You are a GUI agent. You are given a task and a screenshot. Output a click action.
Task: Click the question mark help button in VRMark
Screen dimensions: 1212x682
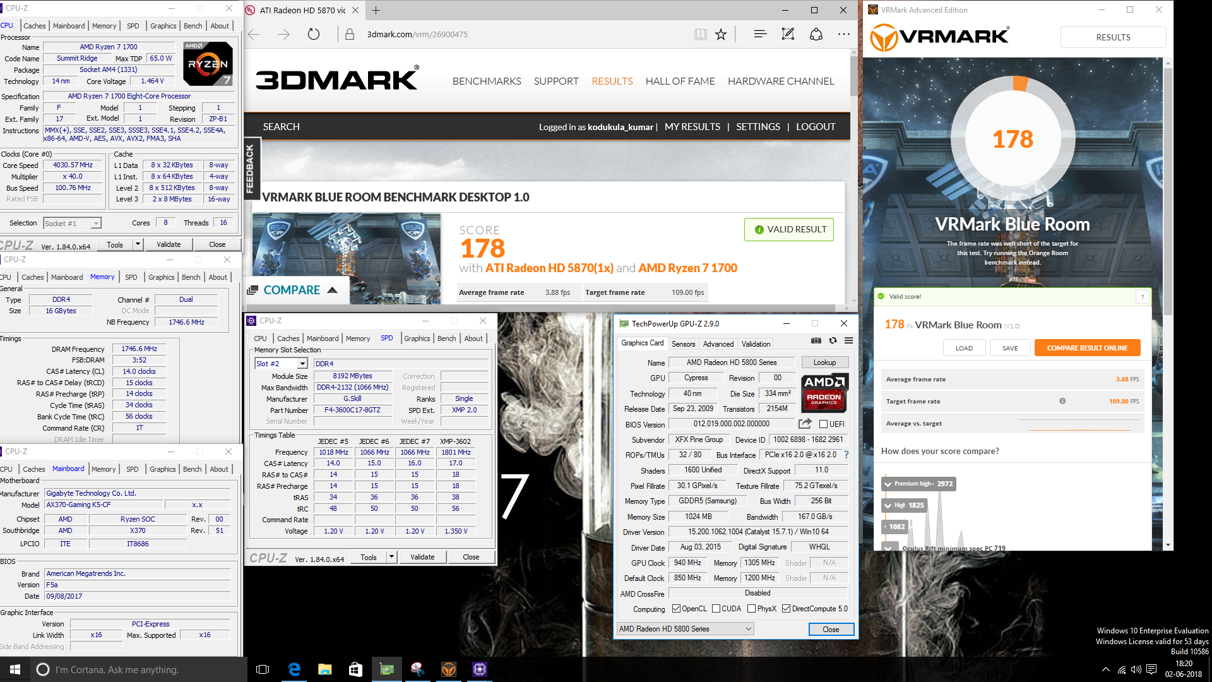(1142, 297)
